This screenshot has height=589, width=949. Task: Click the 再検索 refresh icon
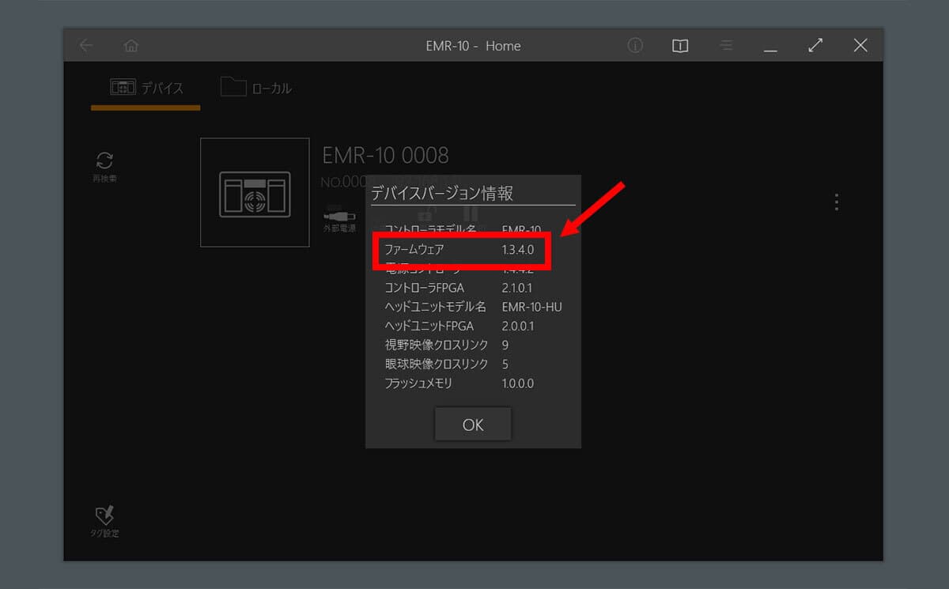(104, 160)
